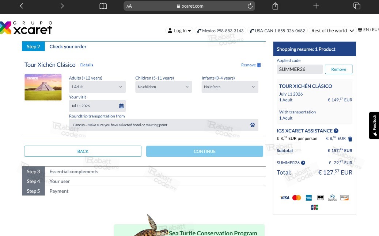This screenshot has width=379, height=236.
Task: Remove the applied SUMMER26 code
Action: [339, 69]
